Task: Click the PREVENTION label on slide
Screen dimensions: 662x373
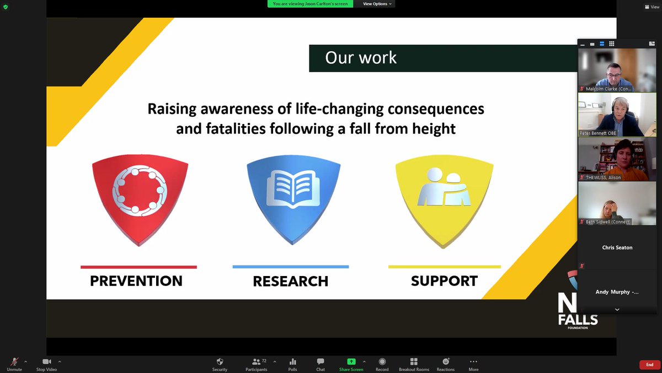Action: point(136,281)
